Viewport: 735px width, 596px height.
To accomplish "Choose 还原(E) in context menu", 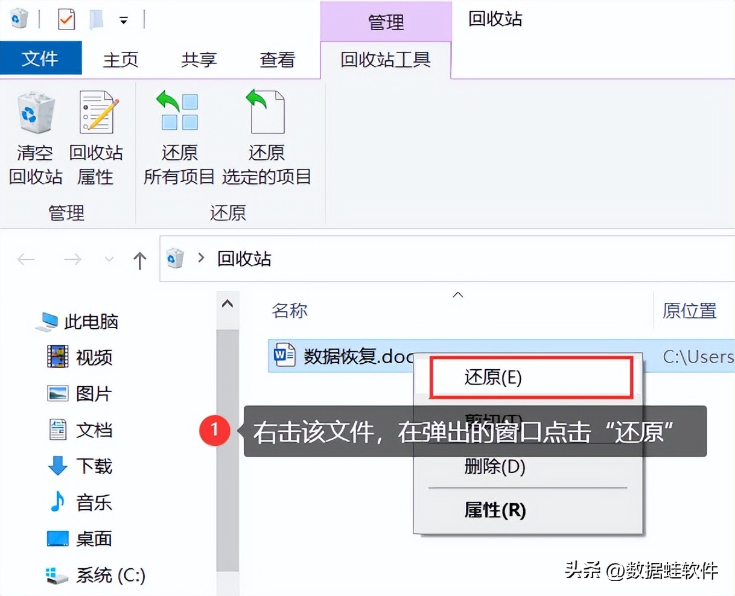I will pos(531,378).
